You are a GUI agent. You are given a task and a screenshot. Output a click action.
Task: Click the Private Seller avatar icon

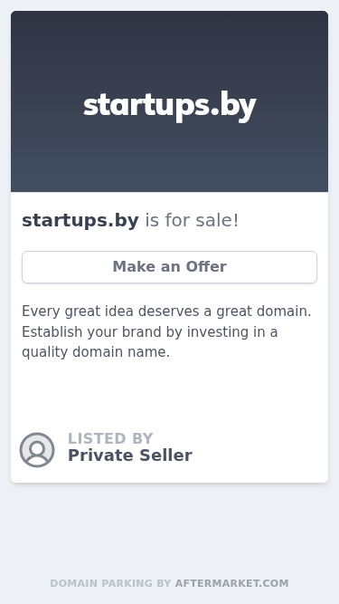tap(37, 450)
